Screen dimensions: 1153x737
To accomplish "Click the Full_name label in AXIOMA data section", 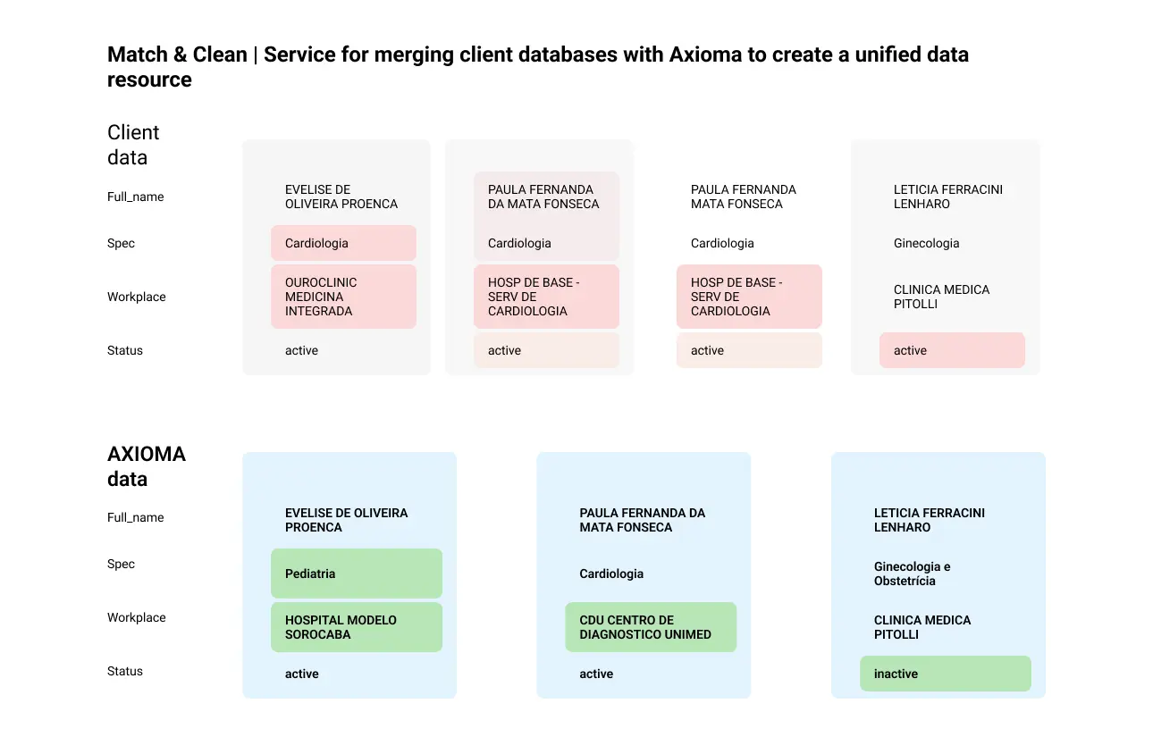I will pyautogui.click(x=136, y=517).
